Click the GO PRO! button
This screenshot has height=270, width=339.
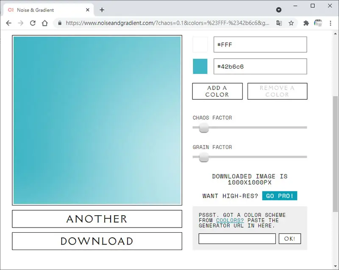280,196
